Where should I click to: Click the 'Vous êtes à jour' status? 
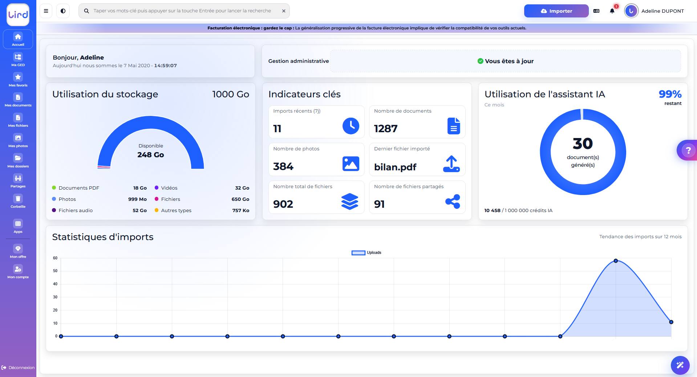(506, 61)
